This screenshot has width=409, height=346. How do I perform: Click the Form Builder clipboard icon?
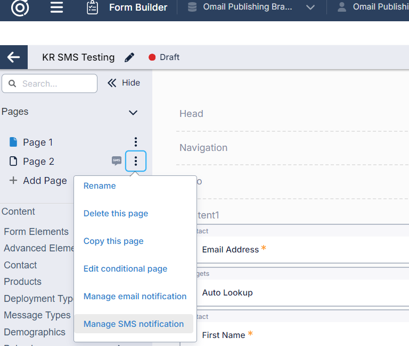coord(92,7)
